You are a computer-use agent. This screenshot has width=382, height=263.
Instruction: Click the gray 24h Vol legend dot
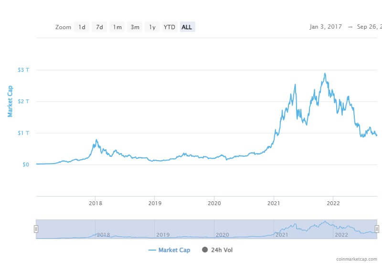point(205,250)
